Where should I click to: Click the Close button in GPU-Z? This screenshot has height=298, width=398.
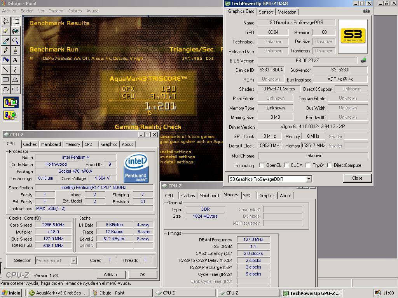click(357, 178)
